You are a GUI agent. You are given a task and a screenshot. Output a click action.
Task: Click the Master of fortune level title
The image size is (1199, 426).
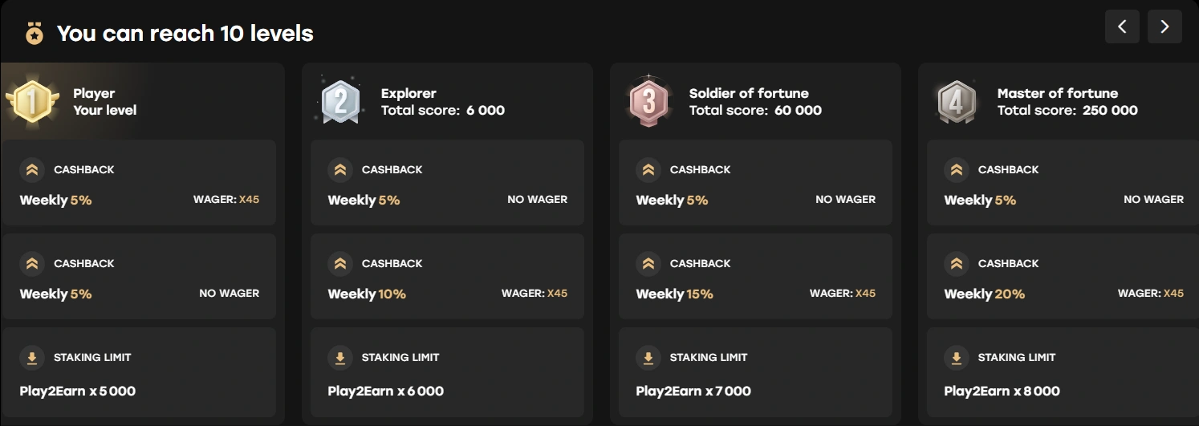coord(1057,93)
